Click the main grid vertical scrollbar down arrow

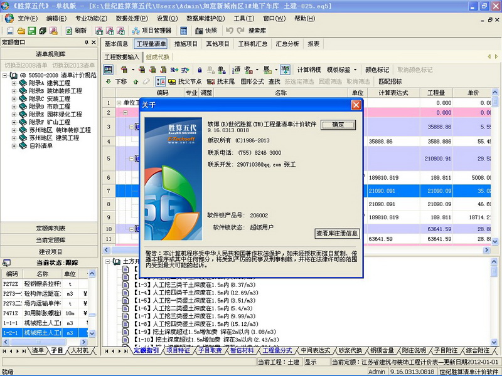495,241
